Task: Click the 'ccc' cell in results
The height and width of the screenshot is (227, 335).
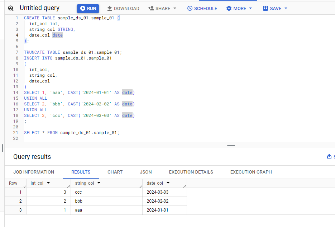Action: [106, 192]
